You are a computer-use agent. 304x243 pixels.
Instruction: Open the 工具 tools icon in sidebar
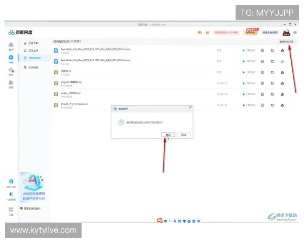11,211
